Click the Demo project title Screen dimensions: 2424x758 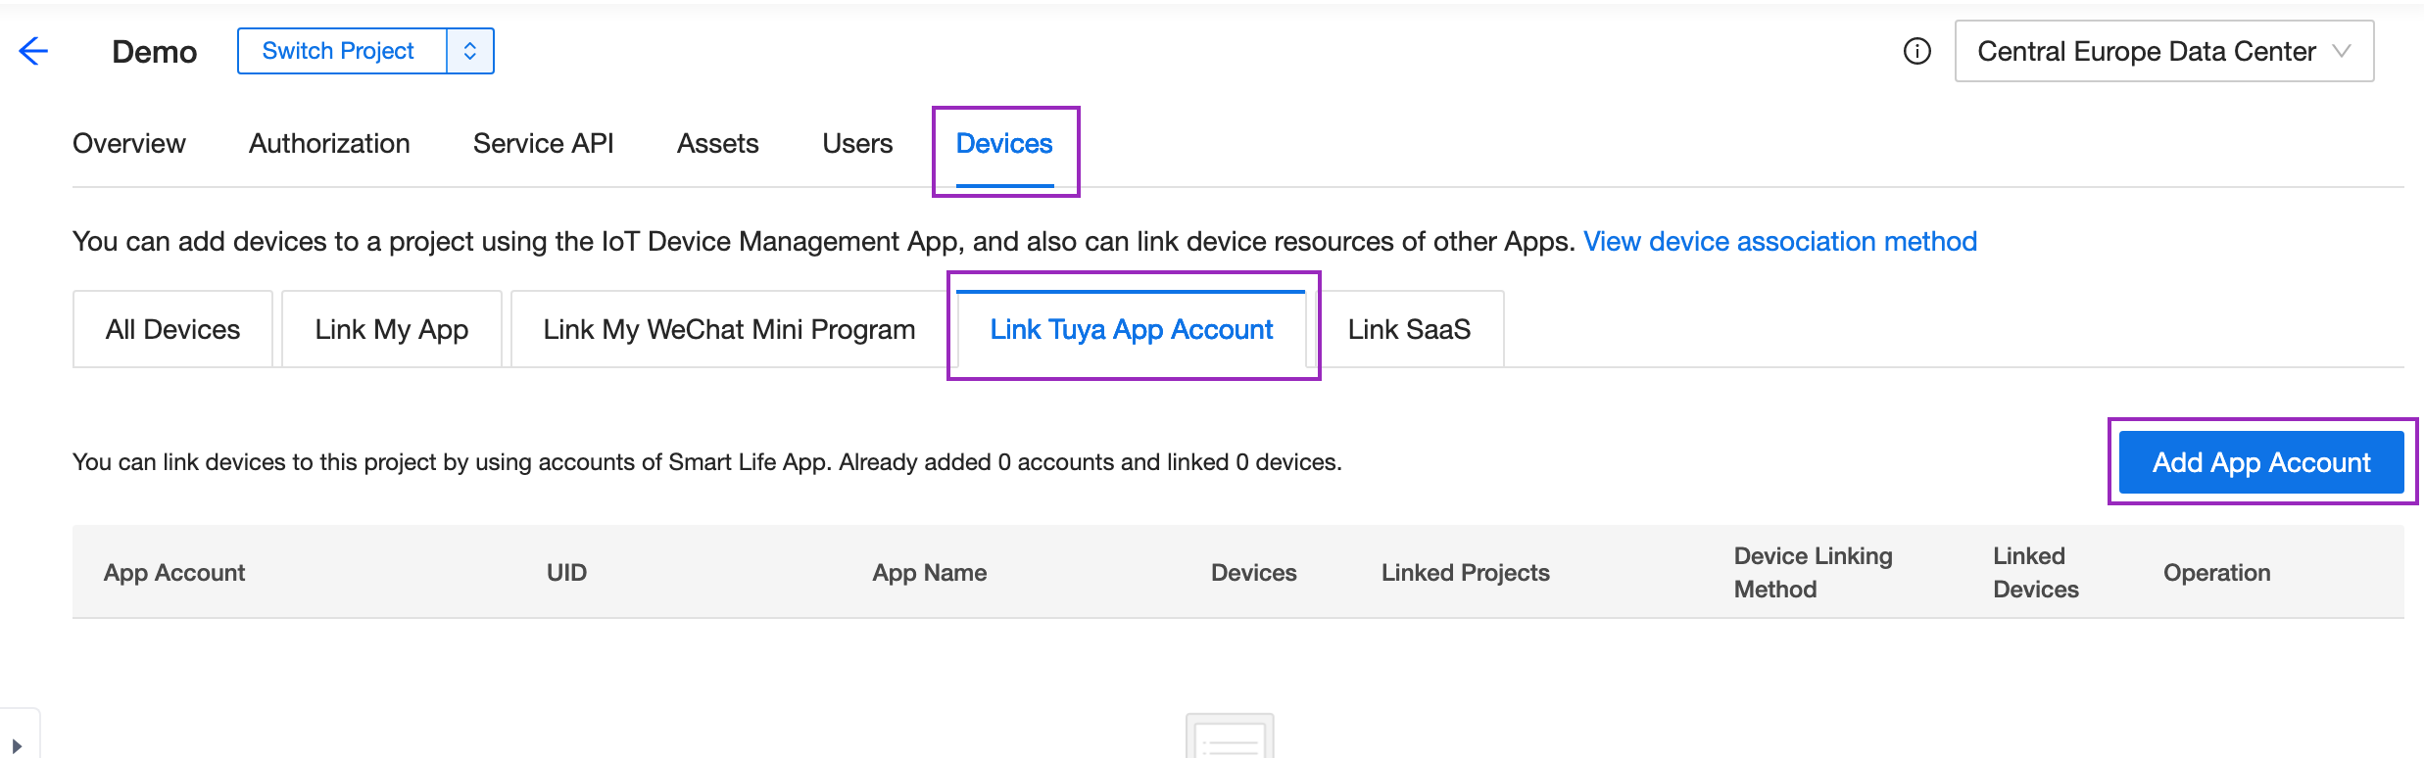click(x=155, y=52)
